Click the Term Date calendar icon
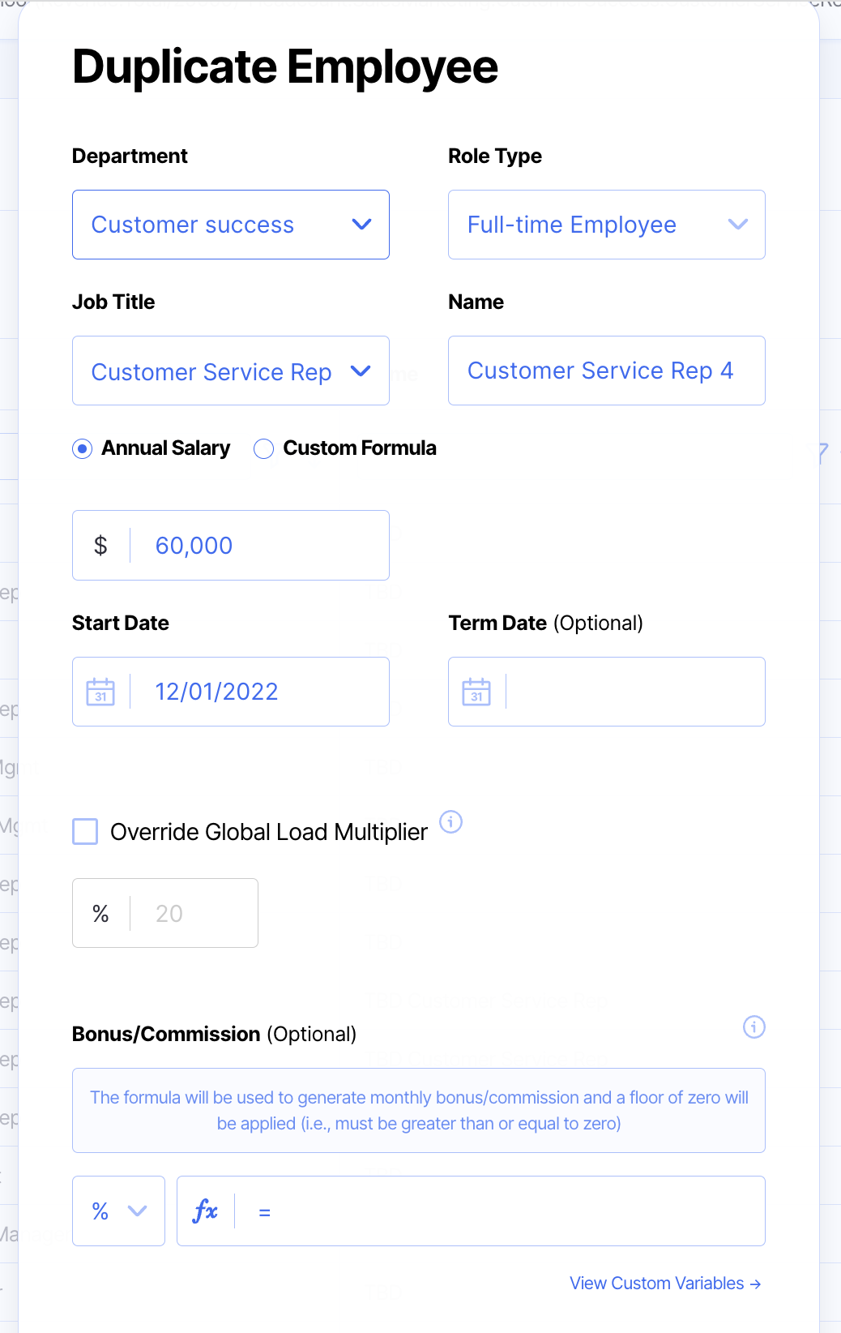This screenshot has width=841, height=1333. click(x=476, y=692)
